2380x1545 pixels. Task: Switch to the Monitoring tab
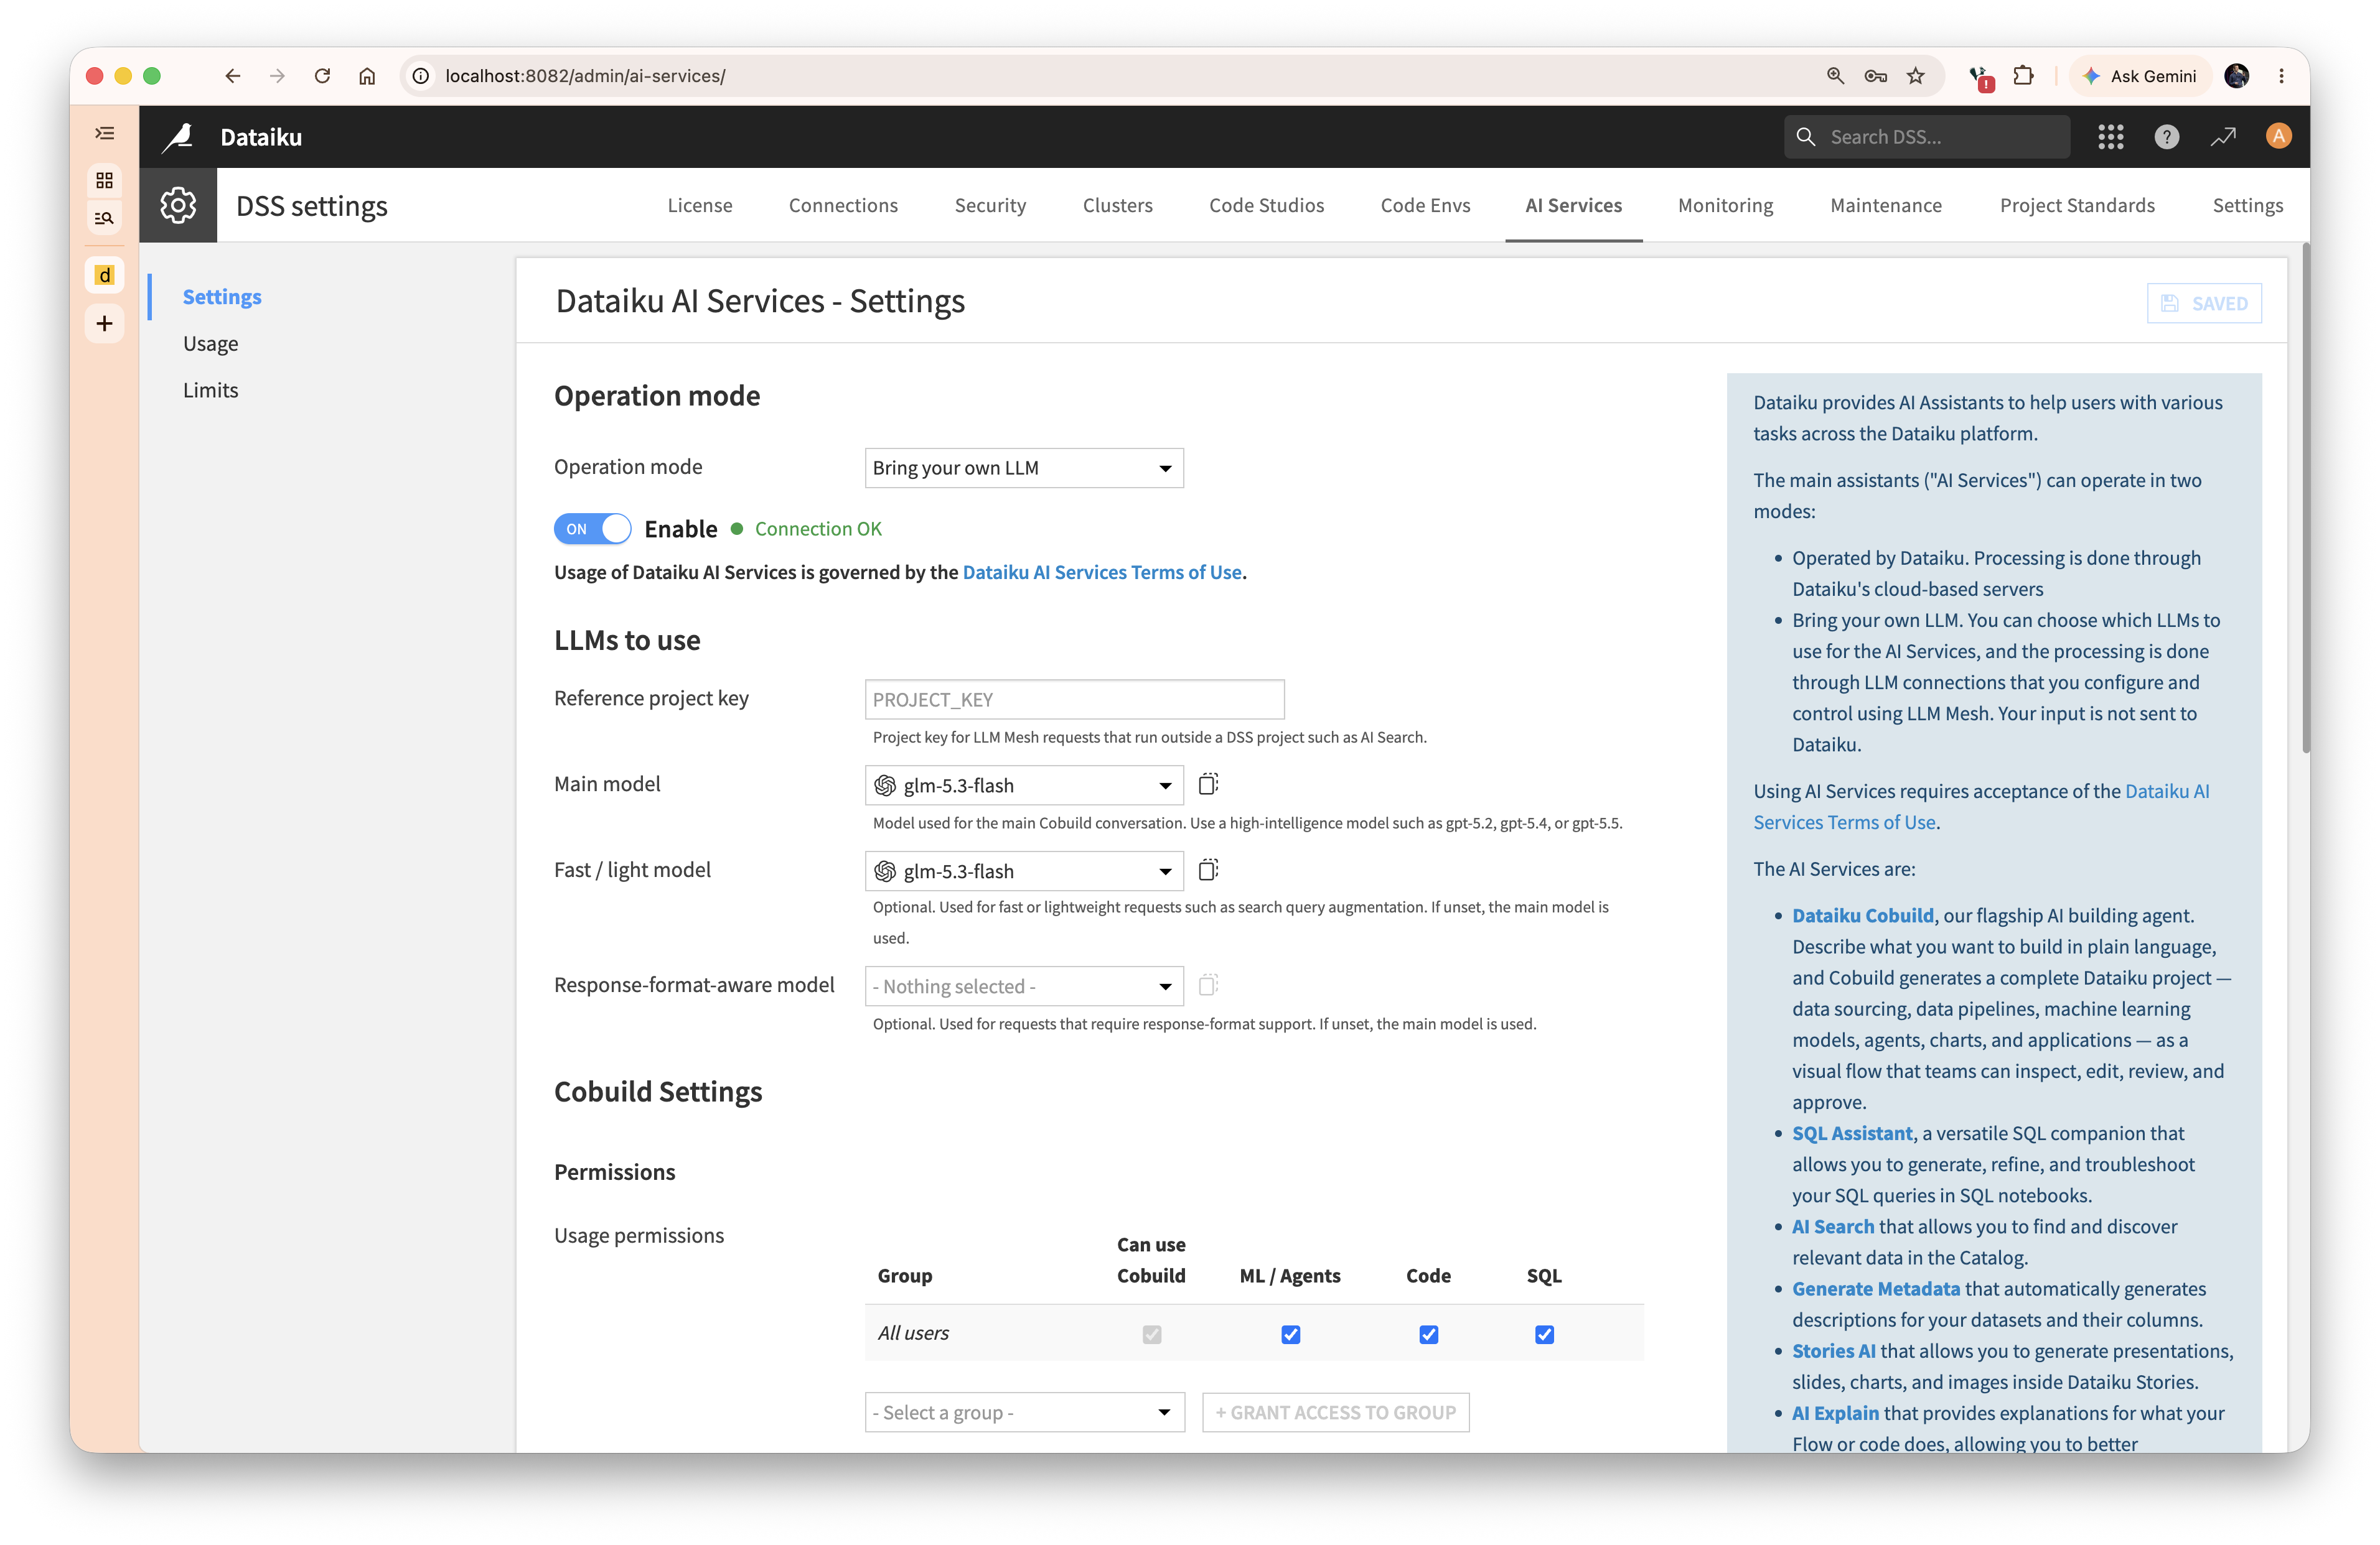point(1725,205)
